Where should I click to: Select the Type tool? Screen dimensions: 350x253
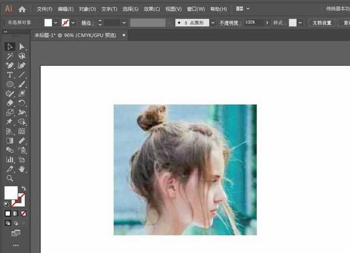[x=10, y=75]
